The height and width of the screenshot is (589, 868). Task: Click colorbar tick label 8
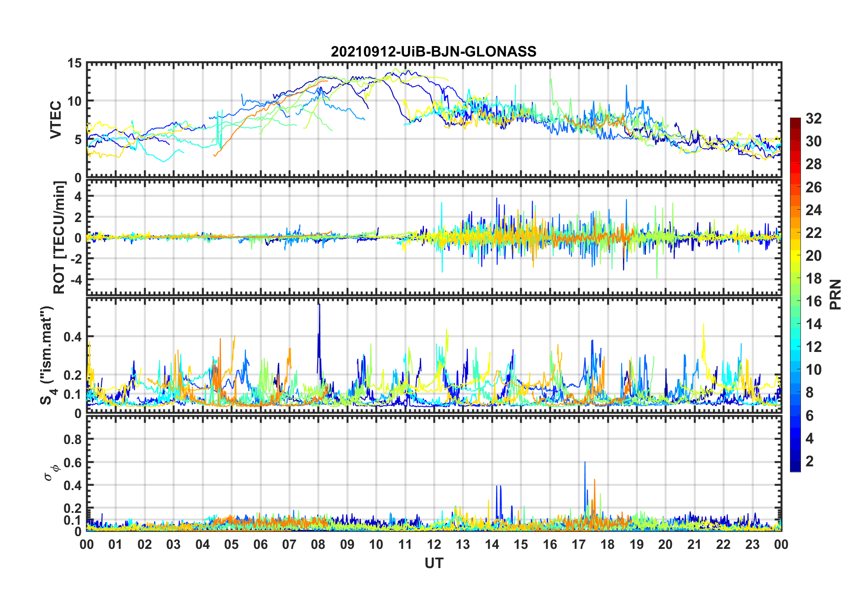pos(810,393)
